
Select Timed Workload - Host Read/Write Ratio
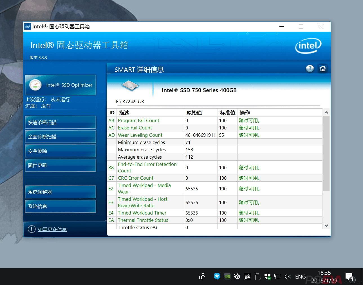coord(215,202)
